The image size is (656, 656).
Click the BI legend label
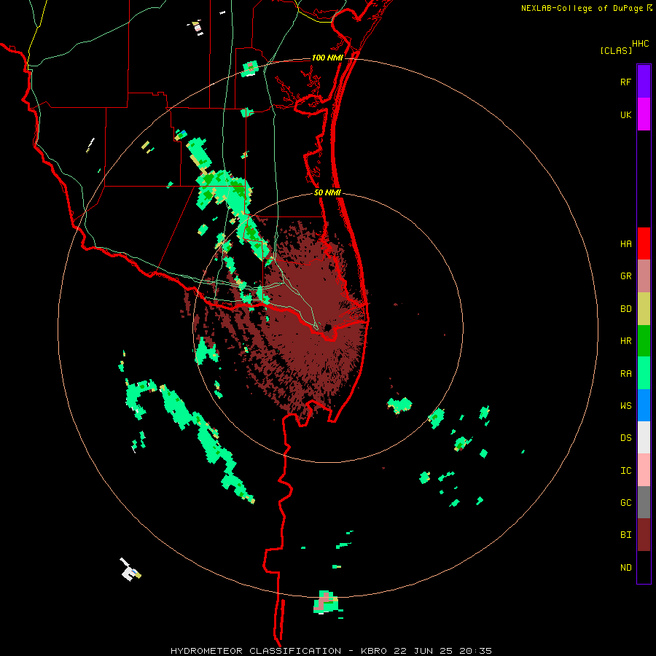point(625,535)
